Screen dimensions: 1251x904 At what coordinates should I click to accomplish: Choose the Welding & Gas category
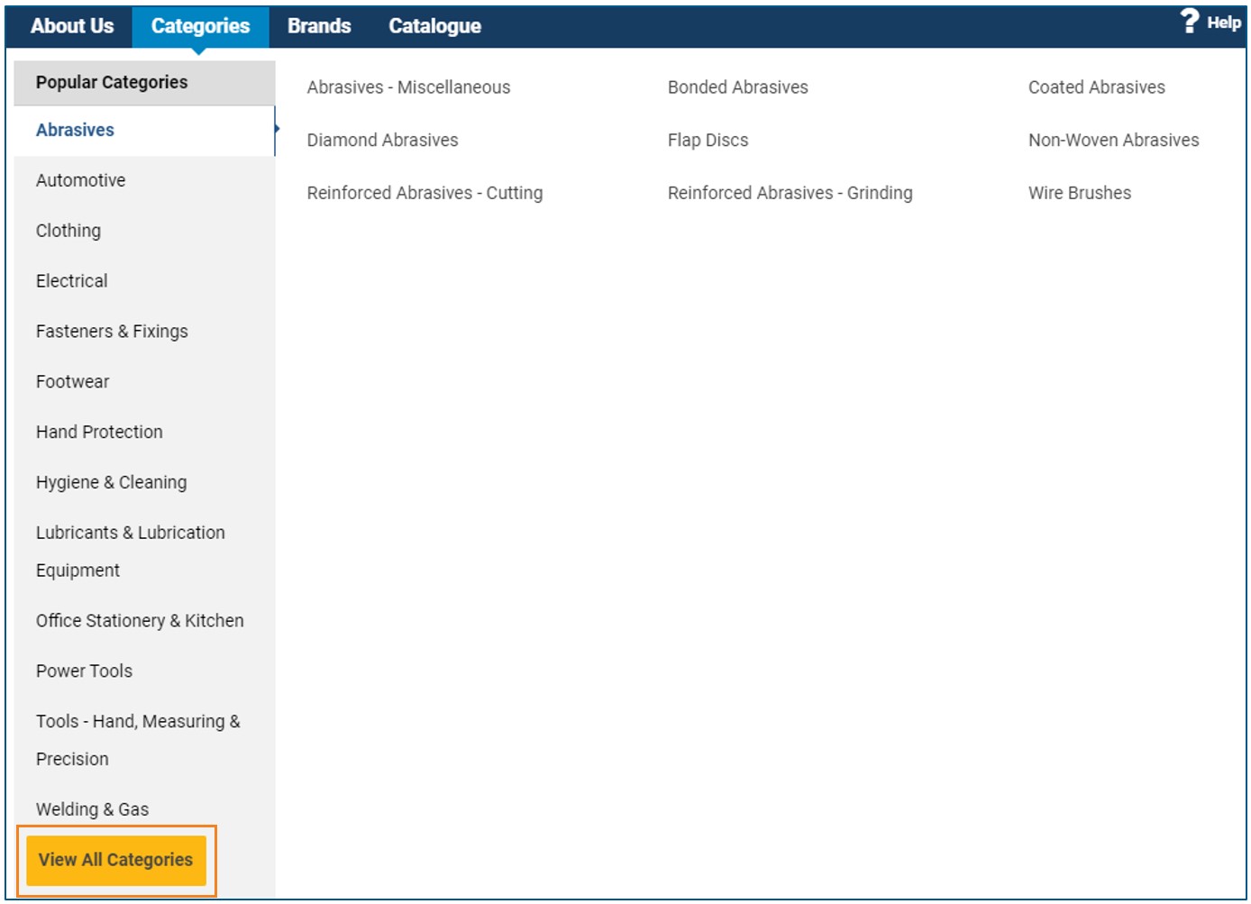92,809
